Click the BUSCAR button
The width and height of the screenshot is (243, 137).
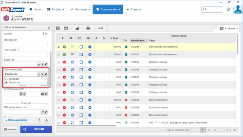tap(36, 129)
